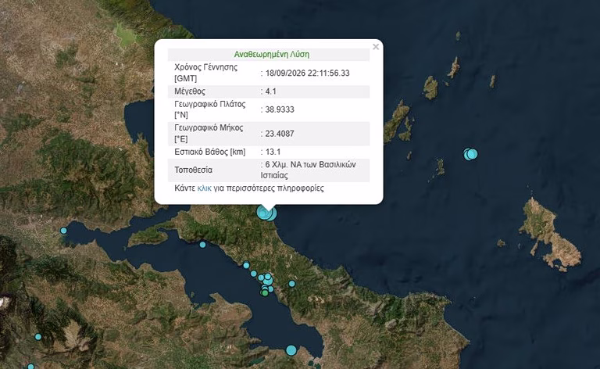Open the blue "κλικ" link for more information
This screenshot has height=369, width=600.
click(x=205, y=188)
